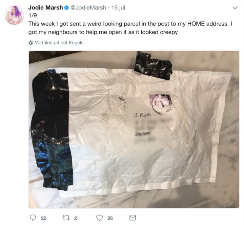
Task: Open the @JodieMarsh handle link
Action: (88, 7)
